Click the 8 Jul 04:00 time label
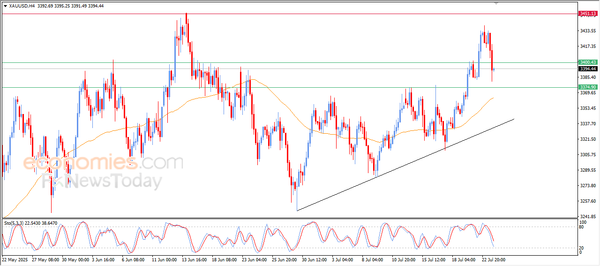Screen dimensions: 600x266 [x=374, y=259]
